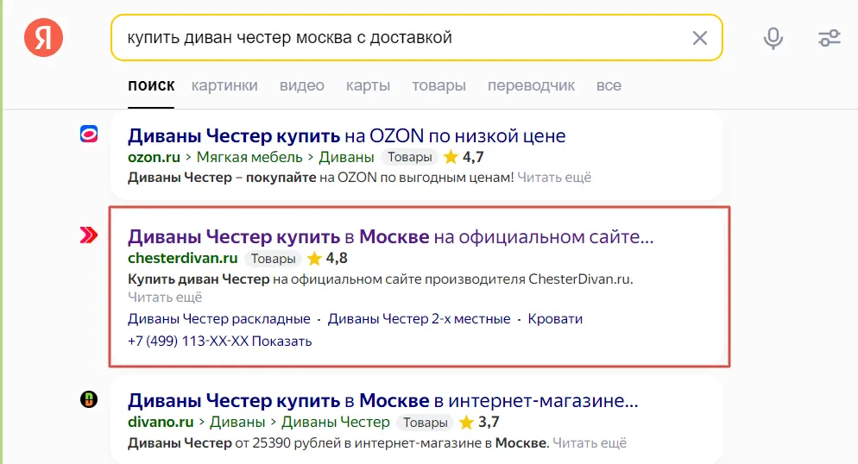
Task: Click the divano.ru favicon icon
Action: (x=89, y=398)
